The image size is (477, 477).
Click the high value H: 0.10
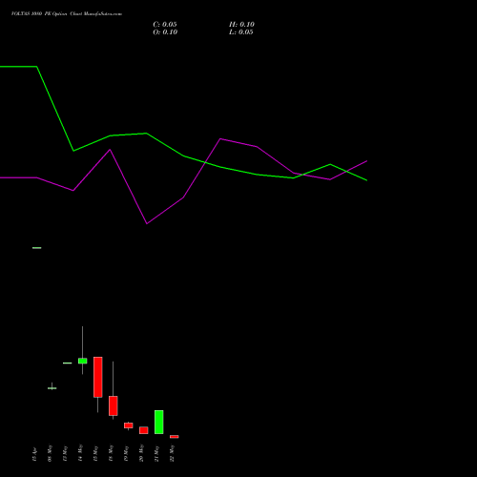pyautogui.click(x=241, y=25)
